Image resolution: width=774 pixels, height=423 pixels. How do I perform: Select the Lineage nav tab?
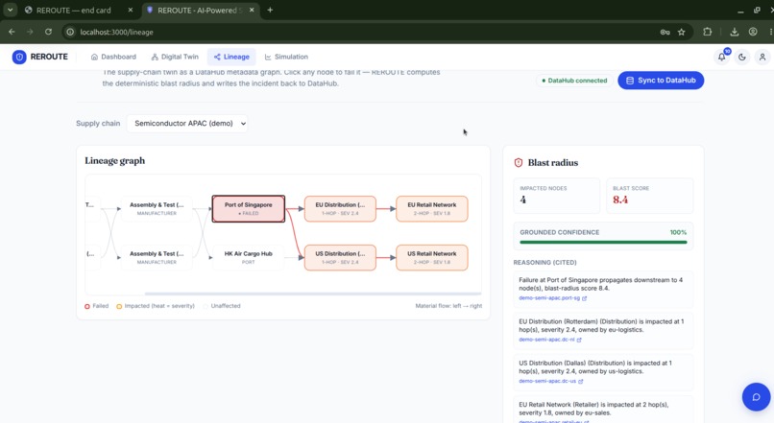pyautogui.click(x=231, y=57)
